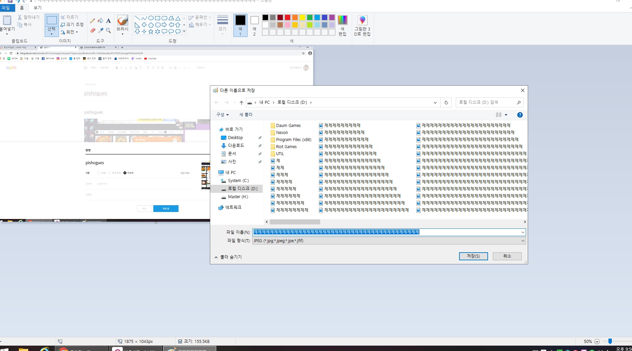Open the Organize (구성) menu

[x=223, y=115]
